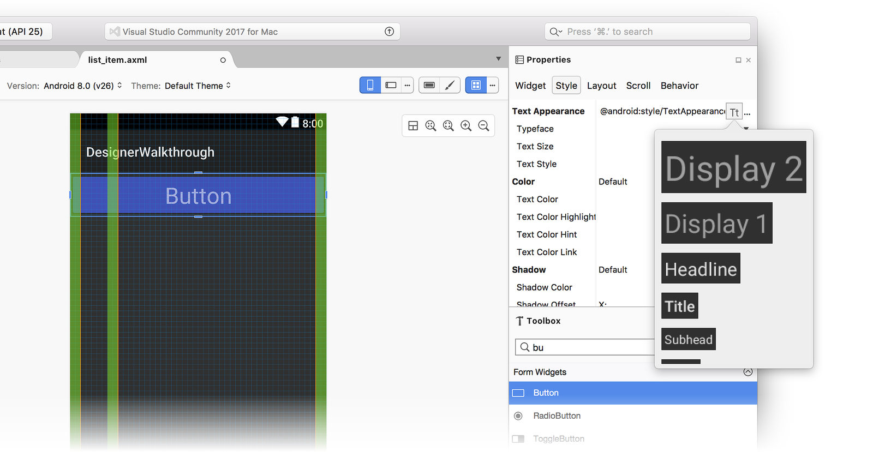The image size is (873, 452).
Task: Open the ellipsis next to Text Appearance
Action: [x=748, y=113]
